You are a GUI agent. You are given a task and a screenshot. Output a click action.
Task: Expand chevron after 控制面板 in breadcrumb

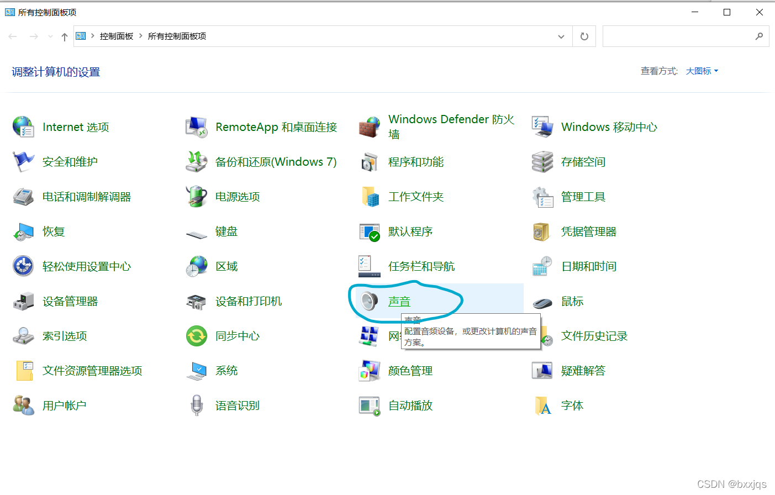(141, 36)
